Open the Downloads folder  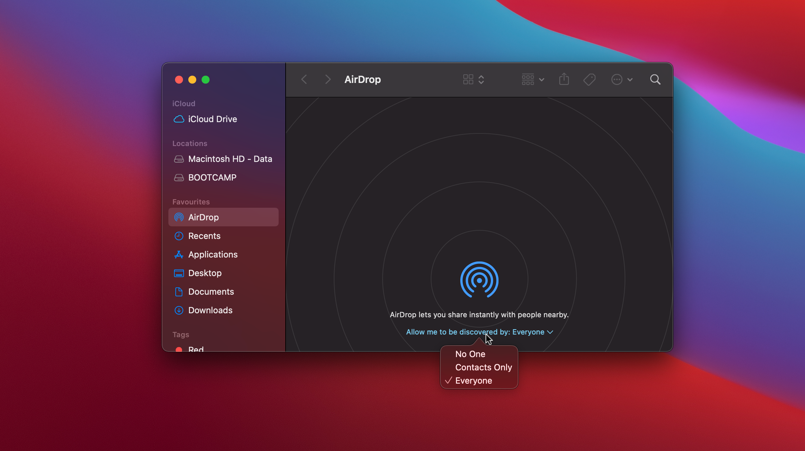pyautogui.click(x=224, y=310)
